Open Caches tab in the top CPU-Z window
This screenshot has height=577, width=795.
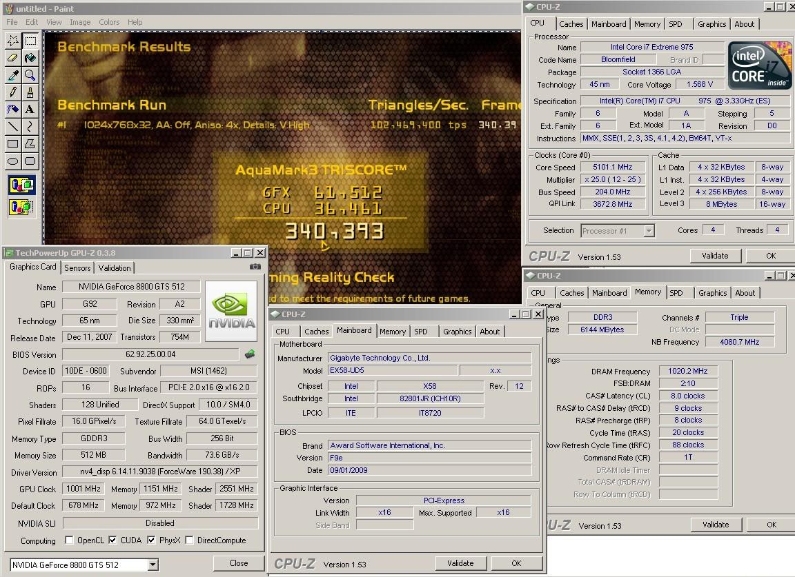(x=571, y=24)
